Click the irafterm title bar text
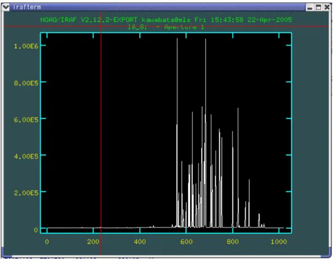Screen dimensions: 336x262 pos(27,7)
